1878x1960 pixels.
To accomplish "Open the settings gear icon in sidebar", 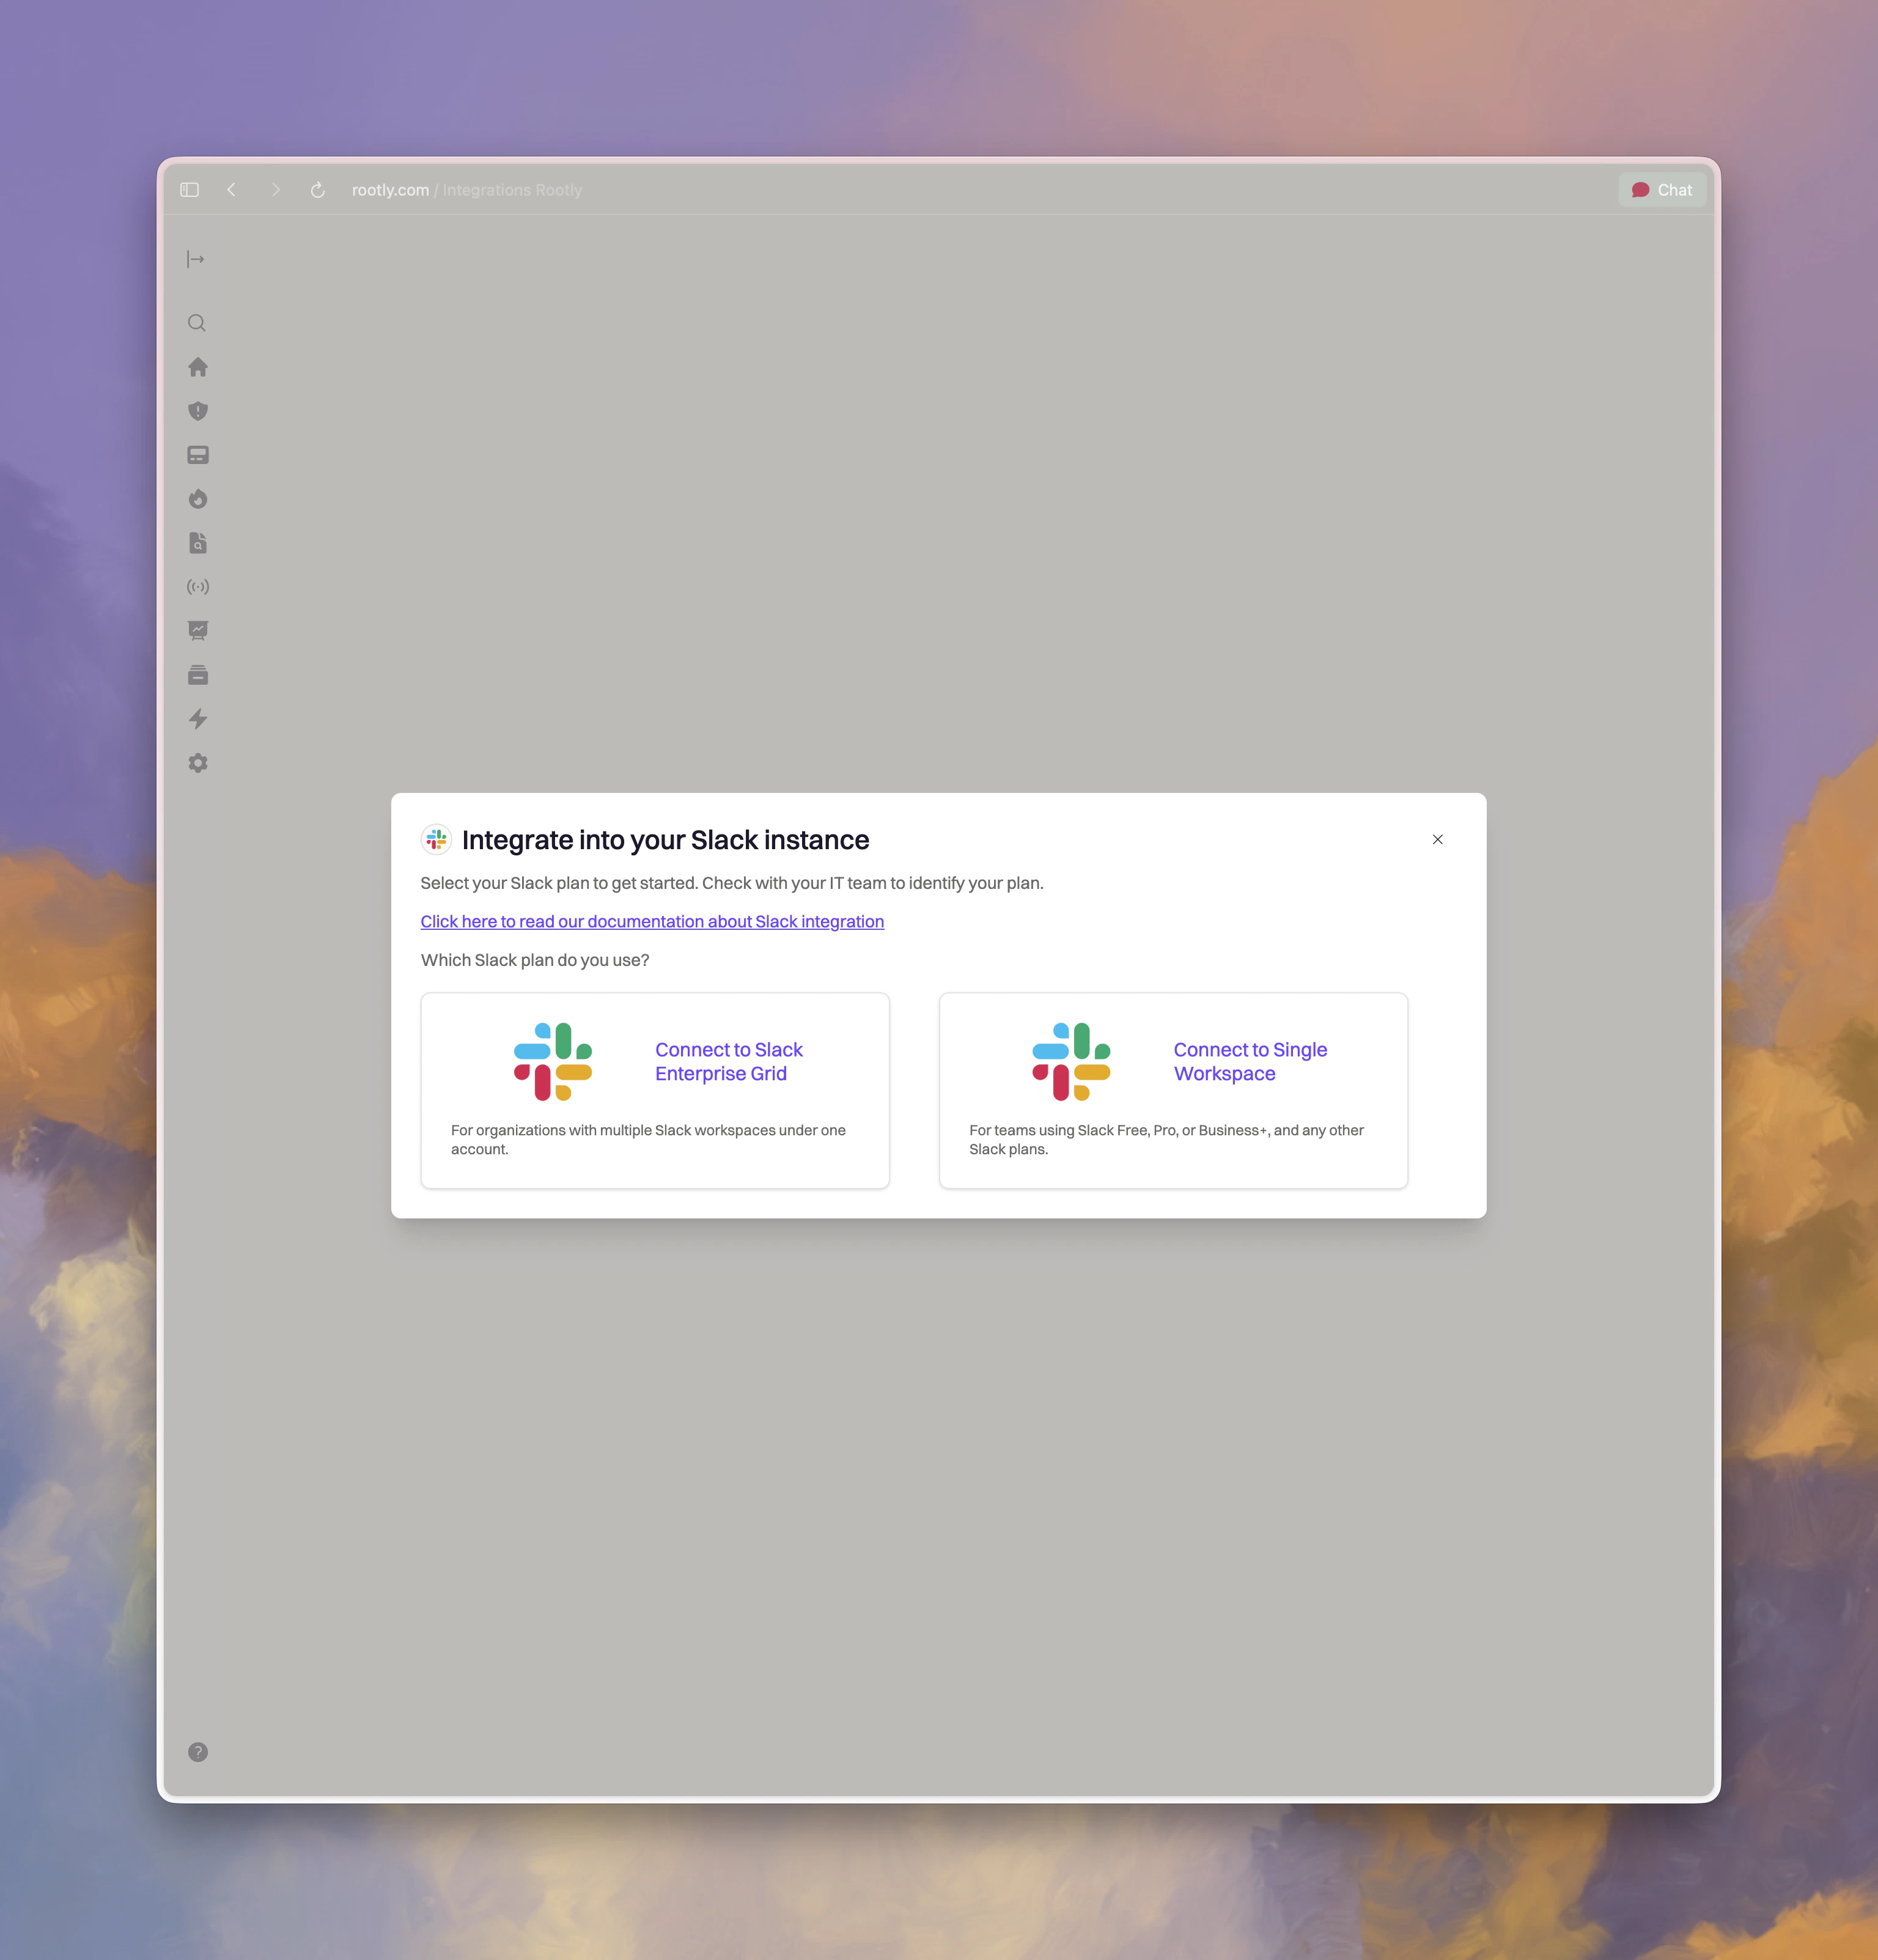I will pos(198,763).
